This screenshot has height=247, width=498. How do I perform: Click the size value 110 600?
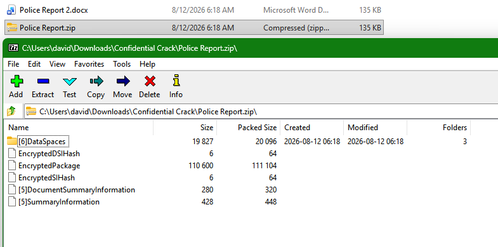click(x=200, y=166)
